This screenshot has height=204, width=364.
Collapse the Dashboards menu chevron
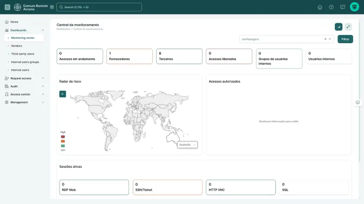point(43,30)
